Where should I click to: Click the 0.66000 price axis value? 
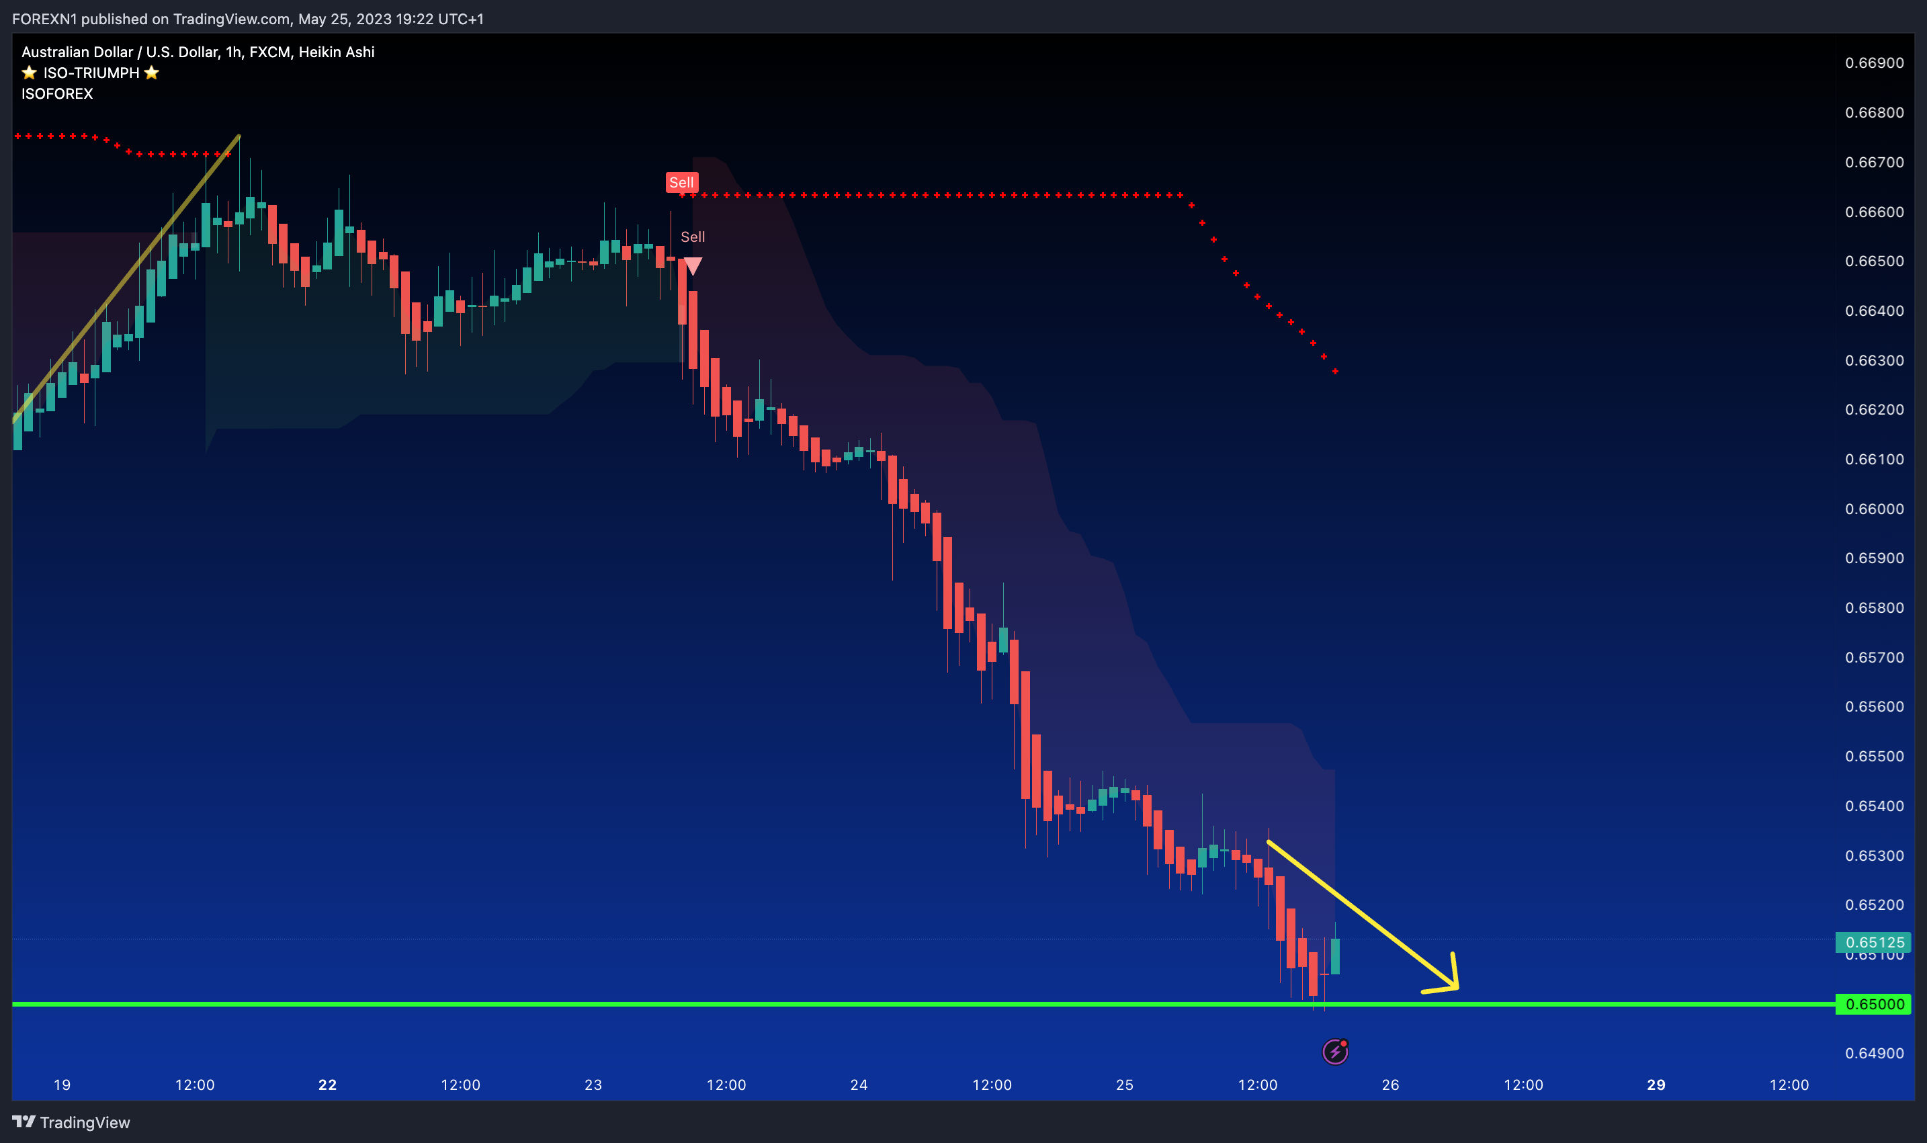point(1874,509)
